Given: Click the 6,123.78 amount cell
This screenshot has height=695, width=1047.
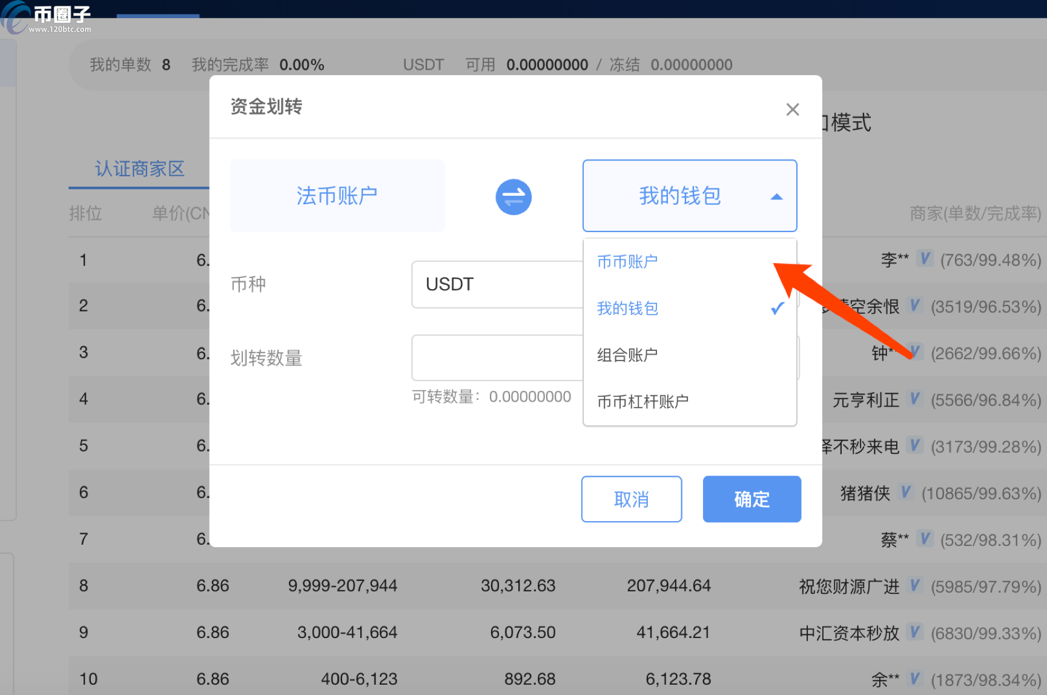Looking at the screenshot, I should 678,679.
